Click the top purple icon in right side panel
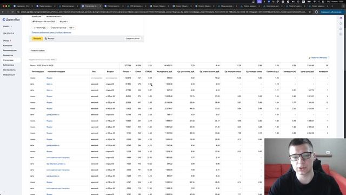Image resolution: width=346 pixels, height=195 pixels. pos(341,18)
